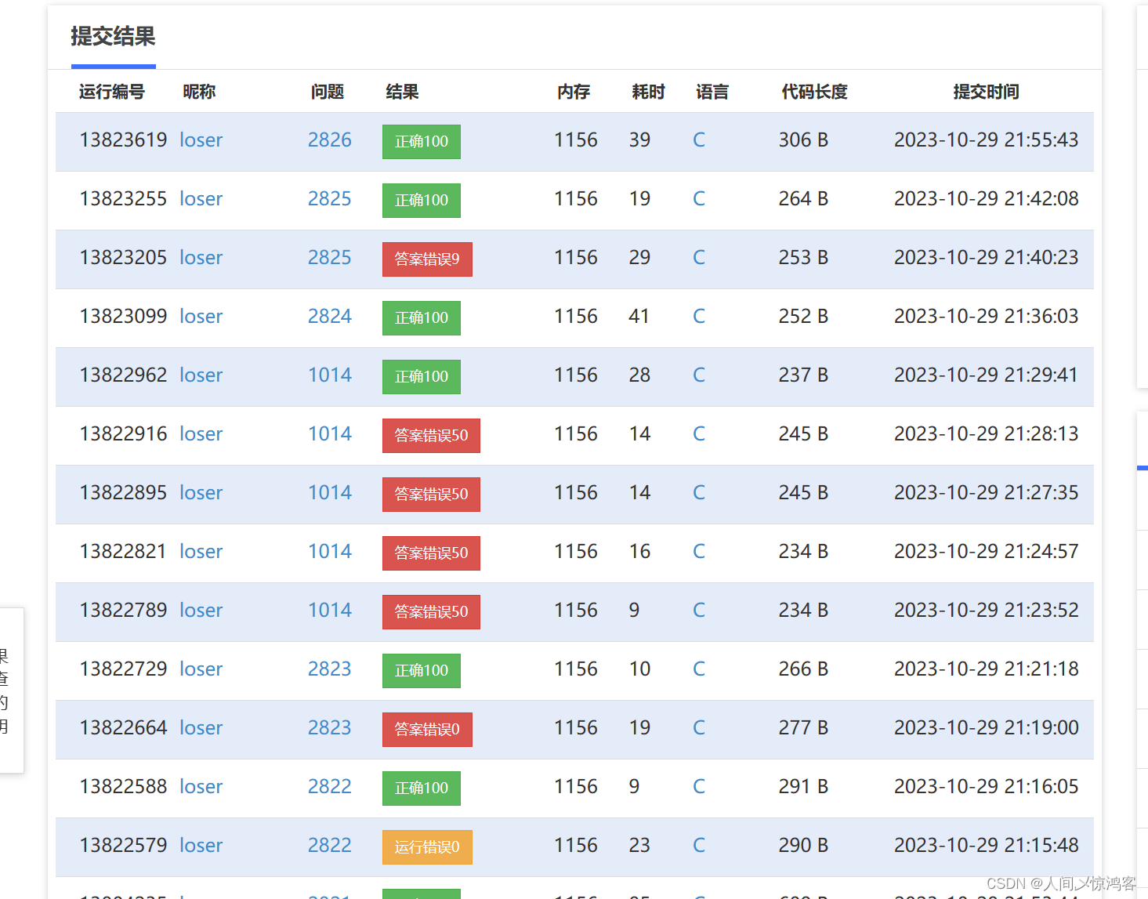Click time value 39 in run 13823619 row

click(x=639, y=140)
